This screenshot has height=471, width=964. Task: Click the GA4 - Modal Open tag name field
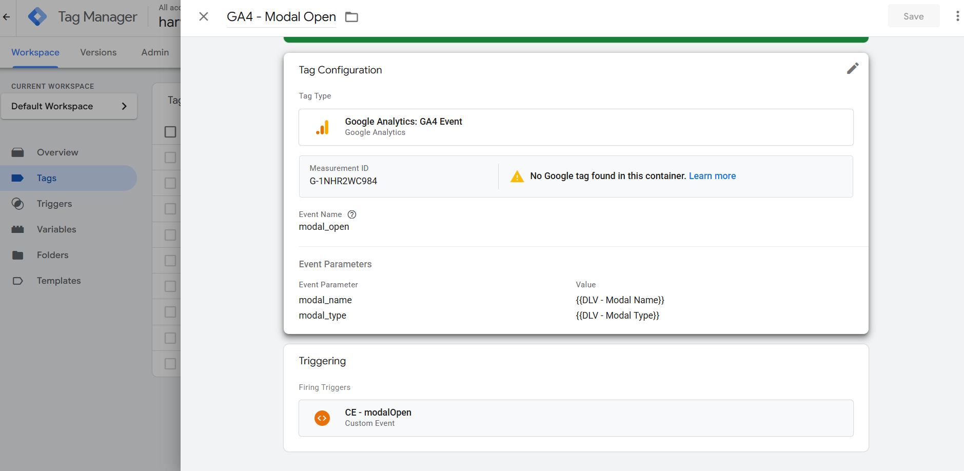pyautogui.click(x=281, y=17)
